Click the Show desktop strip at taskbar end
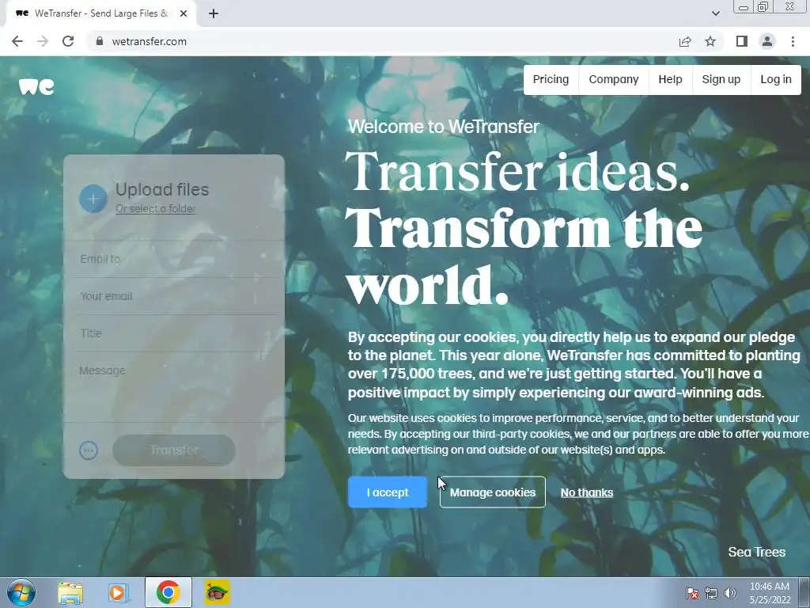810x608 pixels. 804,592
